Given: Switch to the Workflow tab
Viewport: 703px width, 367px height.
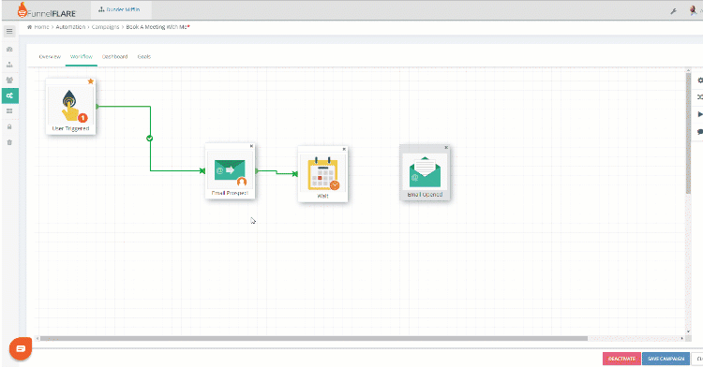Looking at the screenshot, I should tap(82, 57).
